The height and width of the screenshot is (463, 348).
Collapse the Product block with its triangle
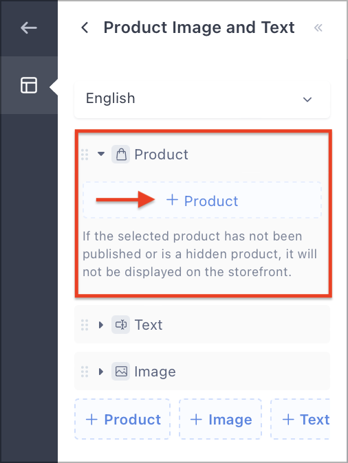point(101,154)
